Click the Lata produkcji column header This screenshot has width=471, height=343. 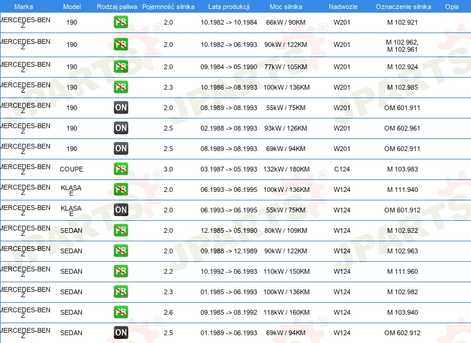tap(229, 7)
